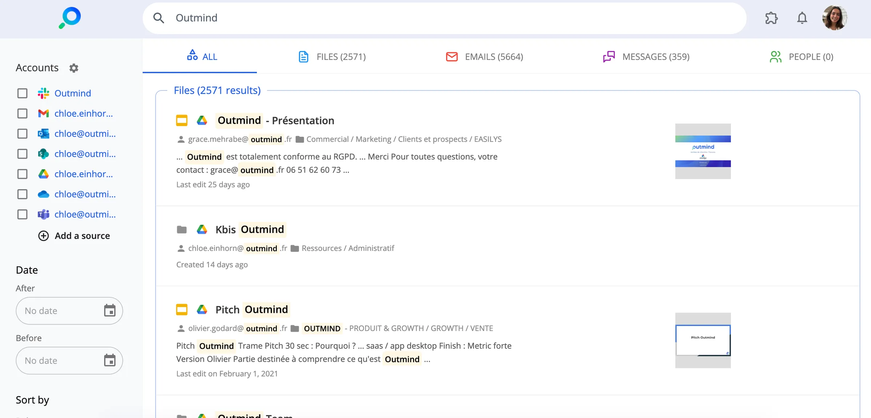Viewport: 871px width, 418px height.
Task: Click the Outlook account icon
Action: click(43, 133)
